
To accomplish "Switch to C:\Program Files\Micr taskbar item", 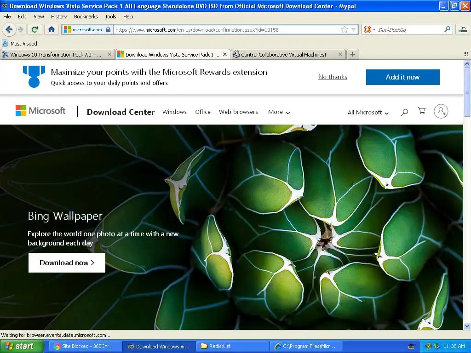I will (306, 347).
